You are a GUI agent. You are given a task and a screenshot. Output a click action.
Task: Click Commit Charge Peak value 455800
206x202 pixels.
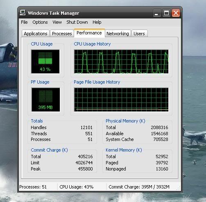coord(85,169)
